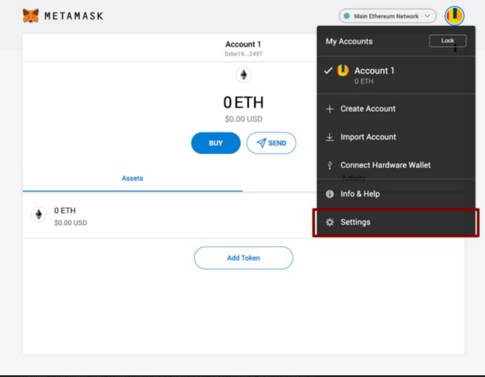Click the Ethereum icon in the asset row
Image resolution: width=485 pixels, height=377 pixels.
click(39, 214)
